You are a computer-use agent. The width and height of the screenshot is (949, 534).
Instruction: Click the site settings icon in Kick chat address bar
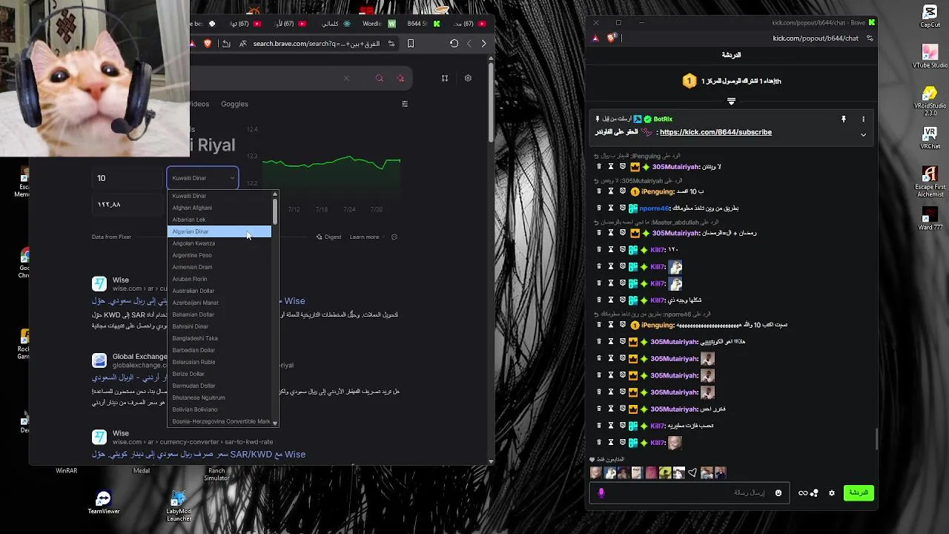click(x=870, y=38)
